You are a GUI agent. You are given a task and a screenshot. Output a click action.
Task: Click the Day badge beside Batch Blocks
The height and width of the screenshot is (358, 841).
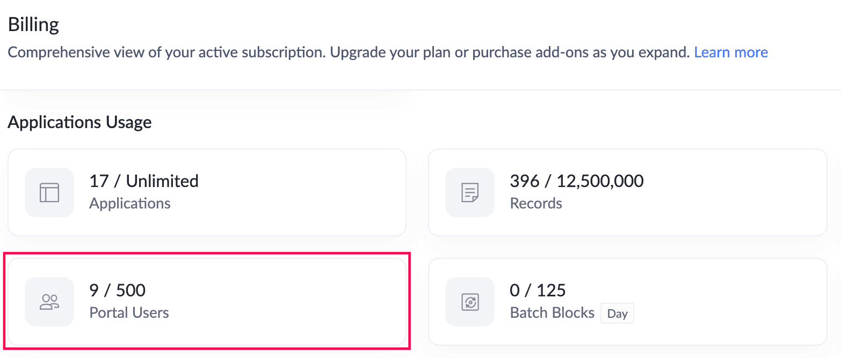click(x=617, y=314)
